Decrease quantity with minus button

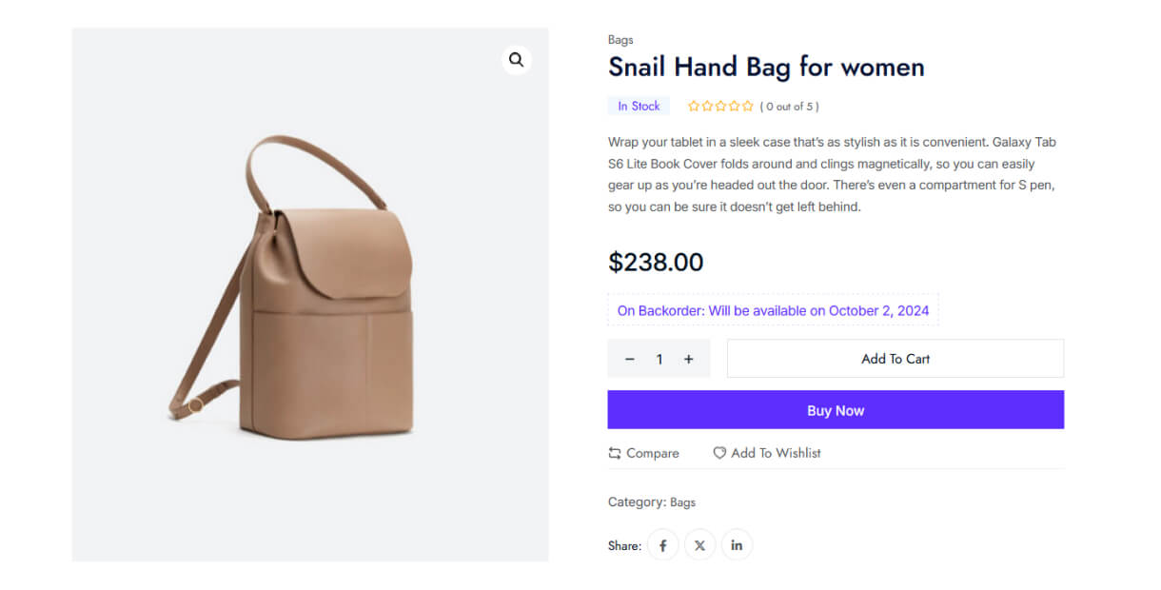pyautogui.click(x=629, y=359)
